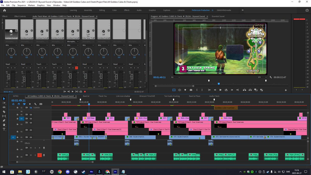
Task: Click the timeline Add Marker icon
Action: (30, 104)
